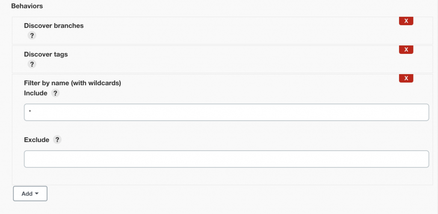The image size is (438, 214).
Task: Open help for Discover branches behavior
Action: point(32,36)
